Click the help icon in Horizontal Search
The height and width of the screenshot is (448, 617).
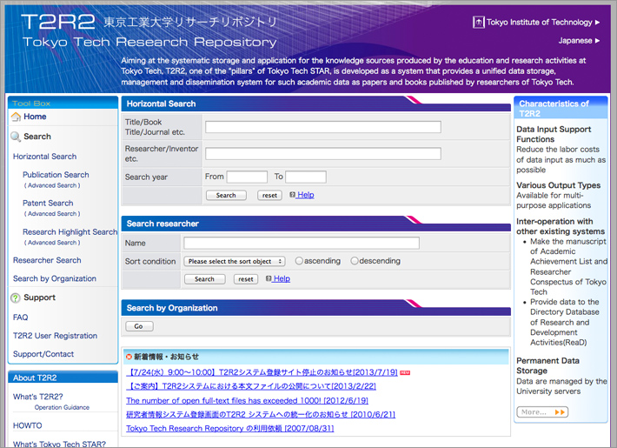292,195
